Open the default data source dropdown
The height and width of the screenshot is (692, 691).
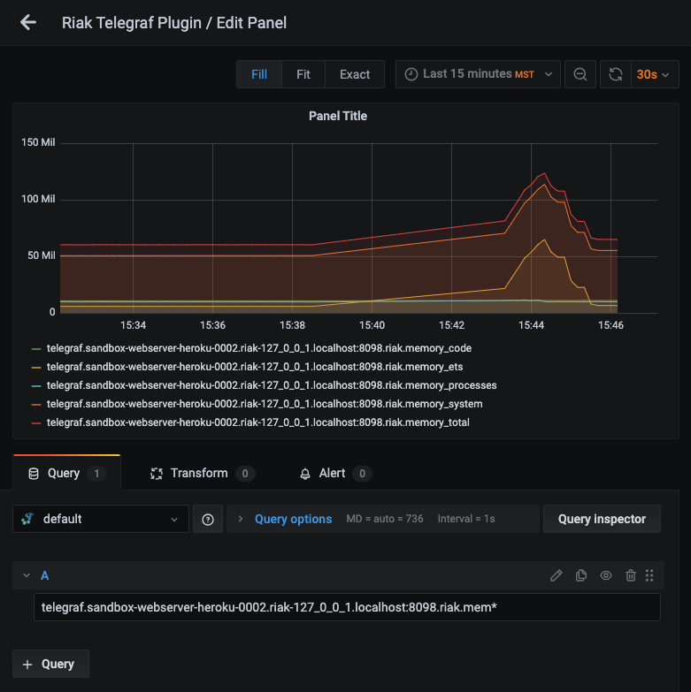(101, 519)
